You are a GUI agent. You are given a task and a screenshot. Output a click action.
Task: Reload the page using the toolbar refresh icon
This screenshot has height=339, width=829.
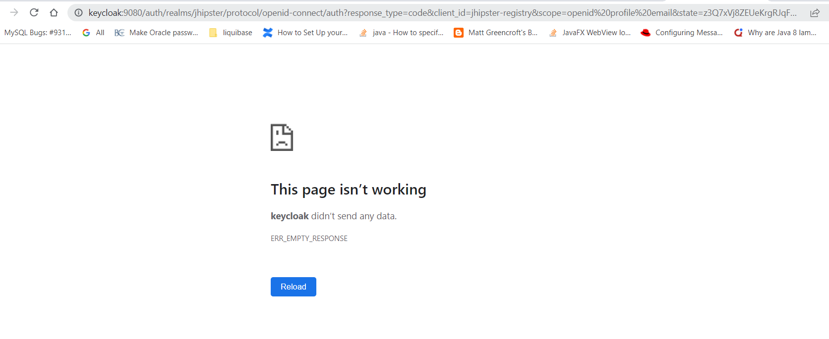tap(34, 12)
